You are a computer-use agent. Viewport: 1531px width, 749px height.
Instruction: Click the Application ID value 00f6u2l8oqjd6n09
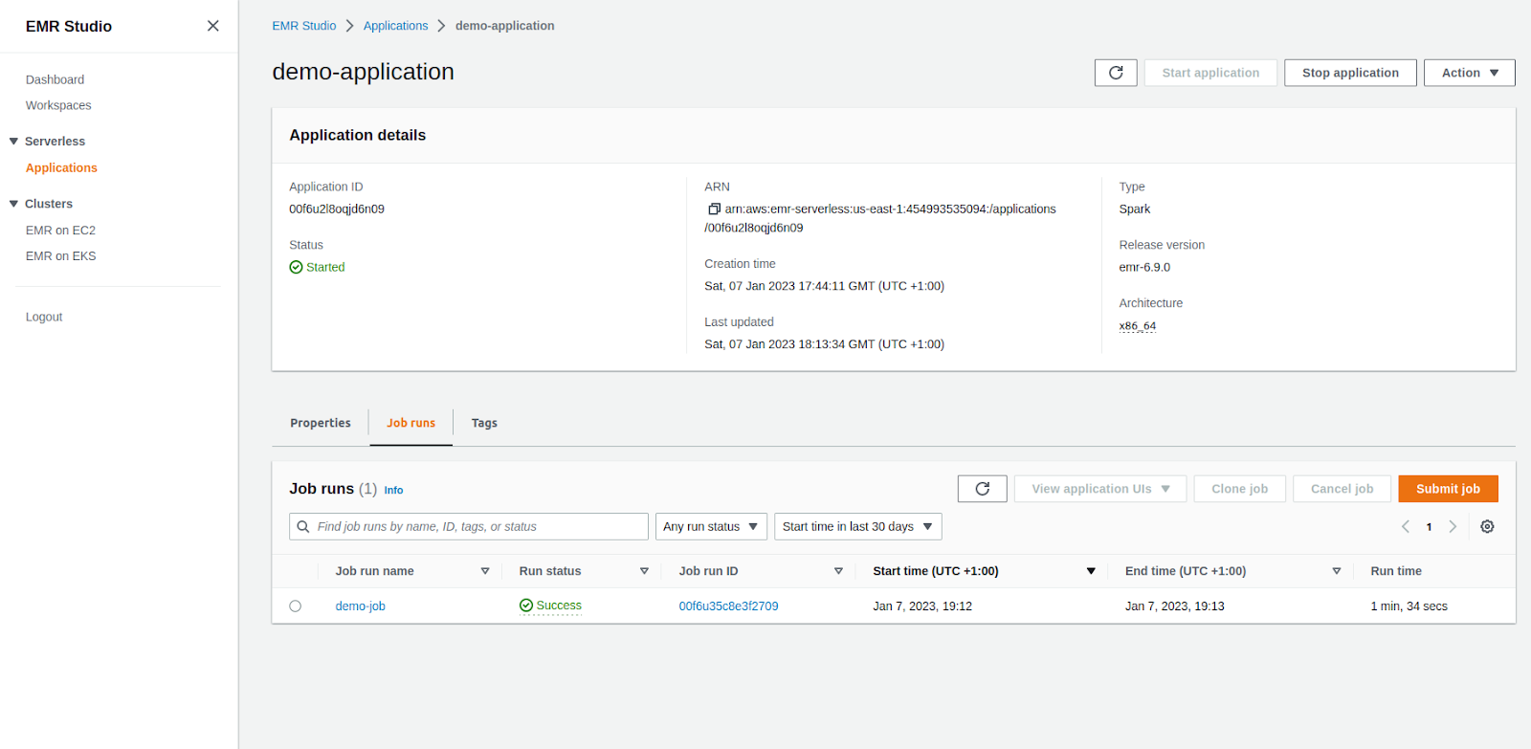click(337, 209)
